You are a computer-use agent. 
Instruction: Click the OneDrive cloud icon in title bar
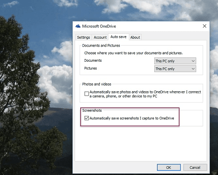click(x=78, y=26)
